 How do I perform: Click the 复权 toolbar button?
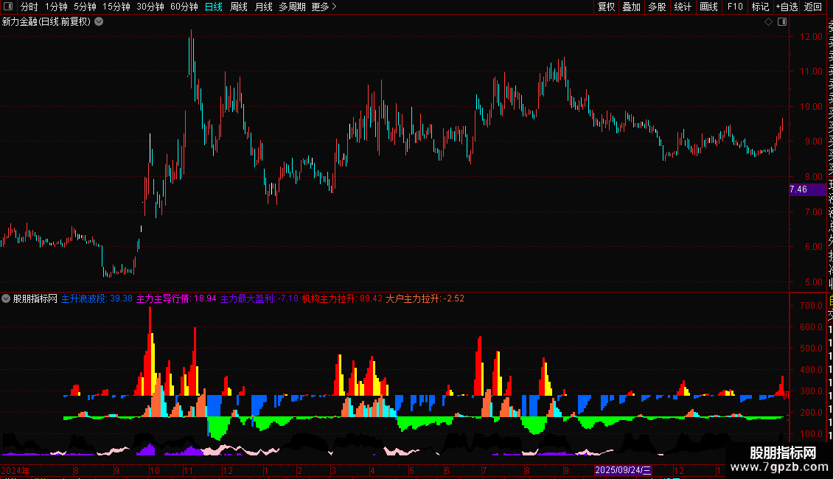coord(606,7)
